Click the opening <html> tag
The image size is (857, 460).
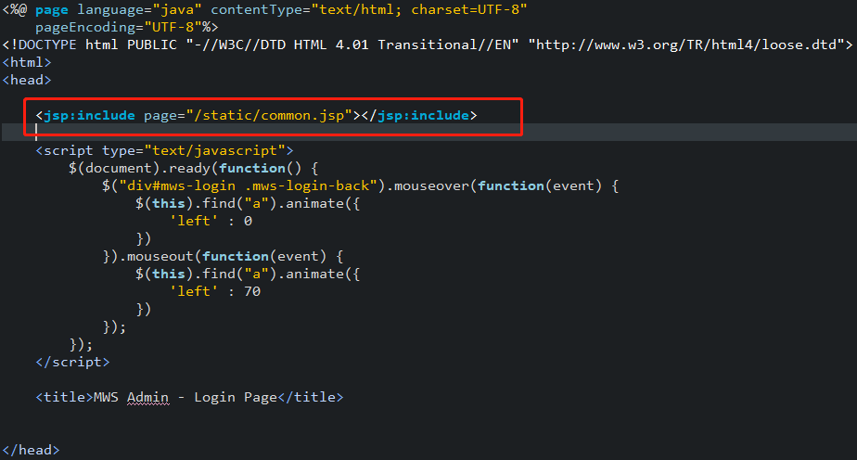pyautogui.click(x=27, y=62)
